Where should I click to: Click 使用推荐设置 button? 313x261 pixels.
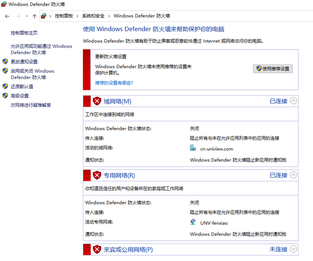(273, 69)
